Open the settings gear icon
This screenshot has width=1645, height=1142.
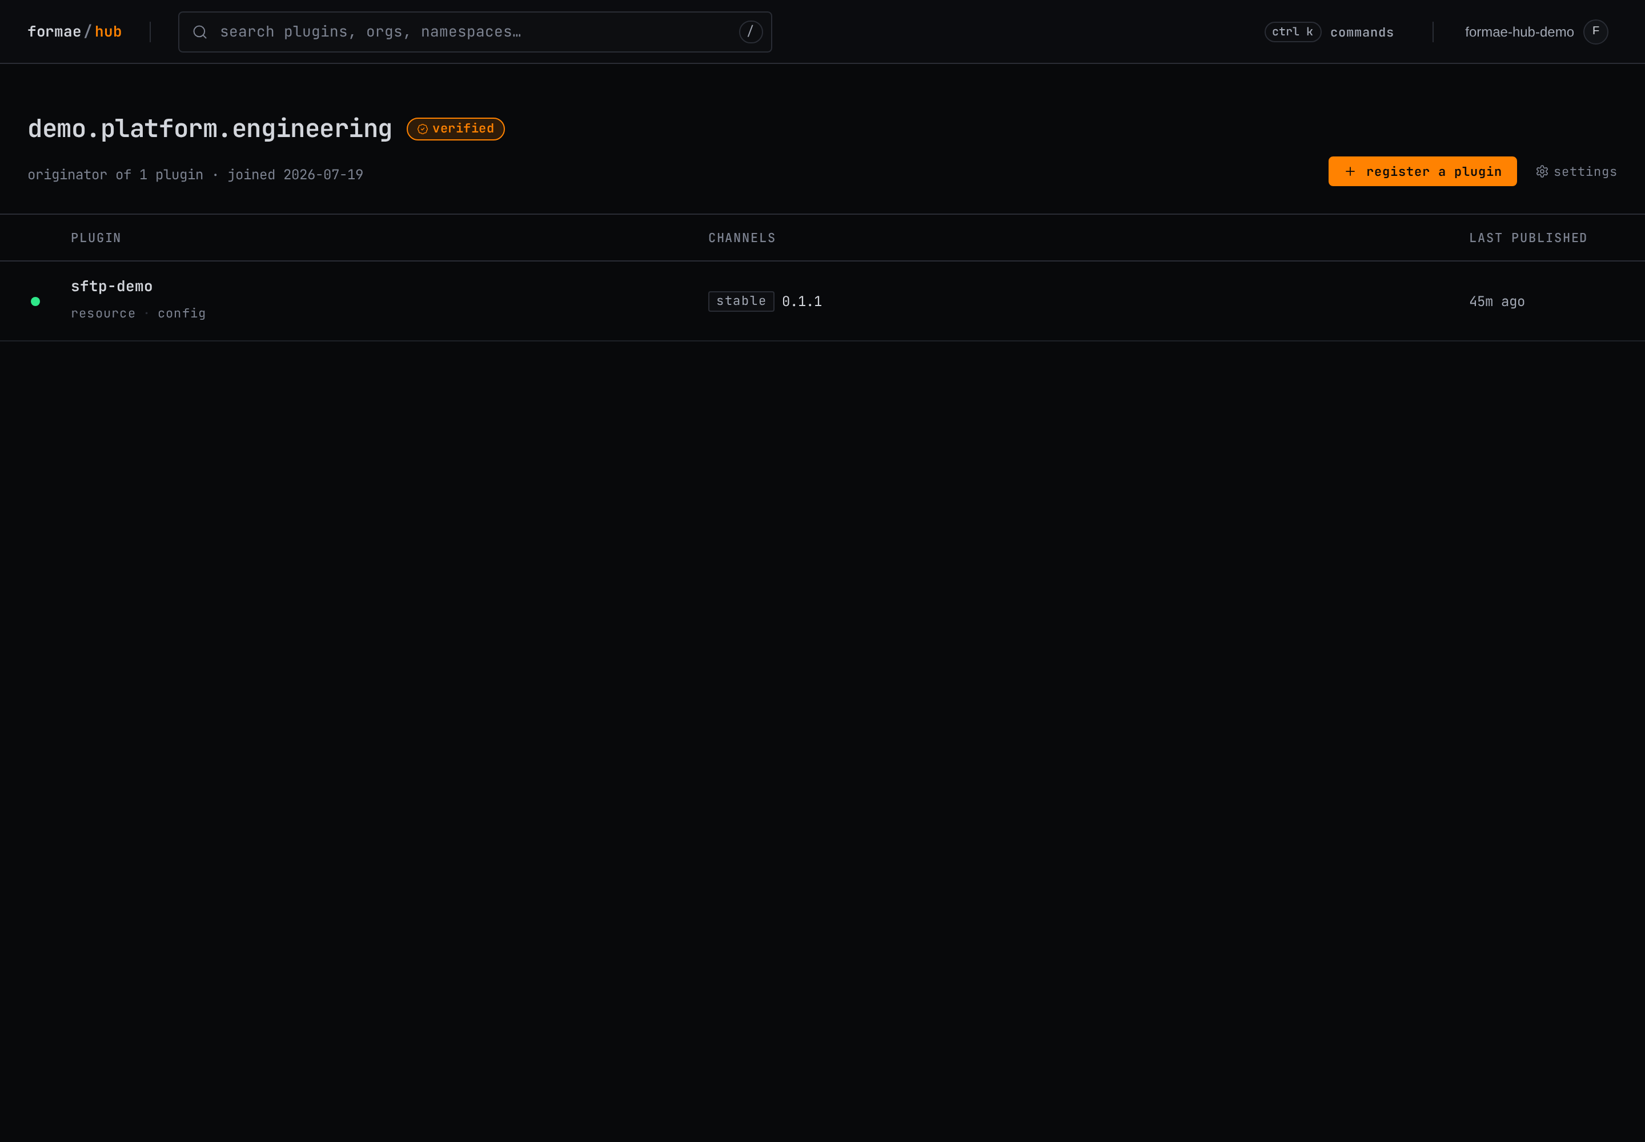1541,172
